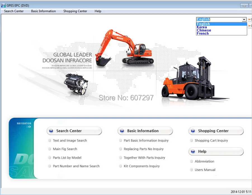Open the language selection dropdown arrow
Screen dimensions: 252x195
tap(244, 19)
